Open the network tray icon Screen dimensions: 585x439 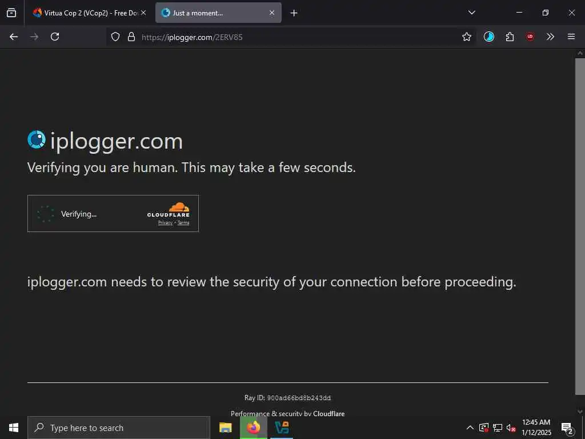pyautogui.click(x=498, y=428)
